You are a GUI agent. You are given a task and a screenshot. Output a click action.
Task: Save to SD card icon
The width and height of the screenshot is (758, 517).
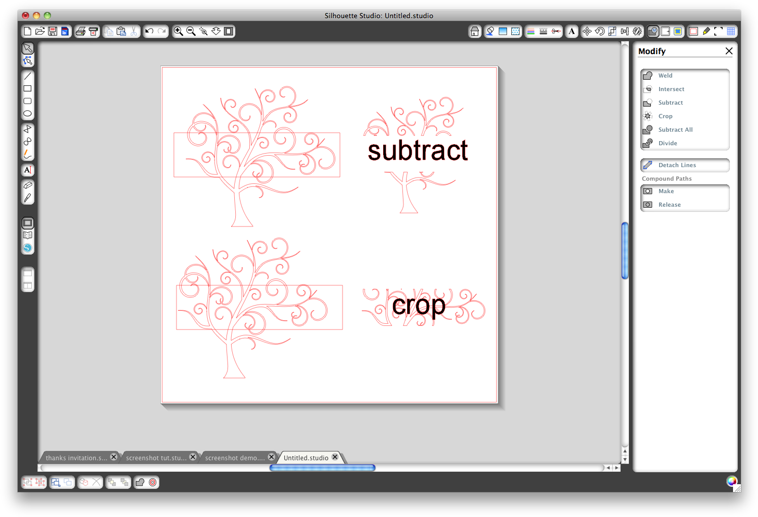click(x=65, y=31)
